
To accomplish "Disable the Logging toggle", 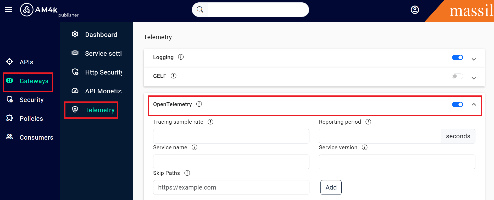I will click(457, 58).
